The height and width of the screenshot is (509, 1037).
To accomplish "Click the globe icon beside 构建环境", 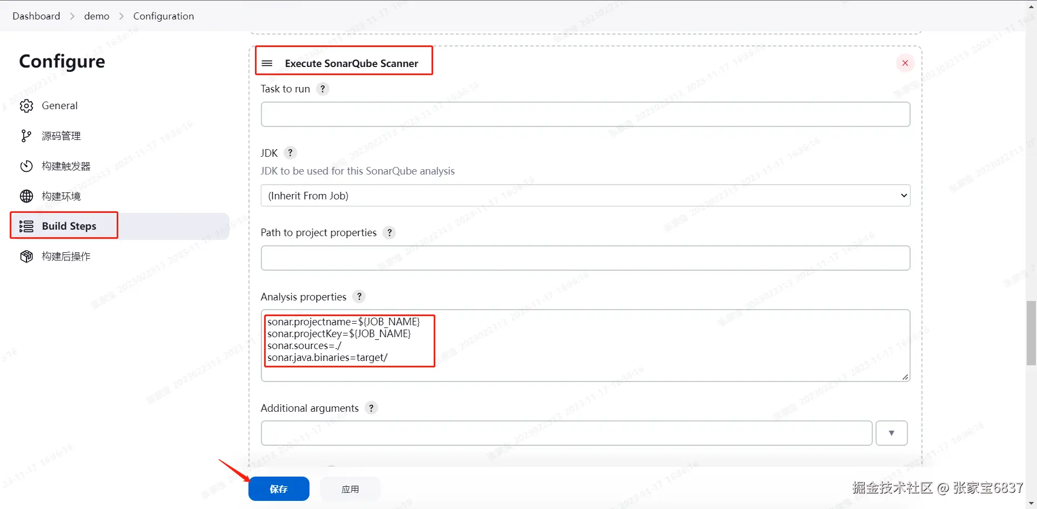I will (x=26, y=196).
